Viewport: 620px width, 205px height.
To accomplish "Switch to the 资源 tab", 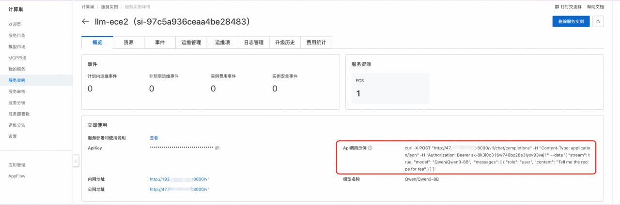I will tap(128, 43).
